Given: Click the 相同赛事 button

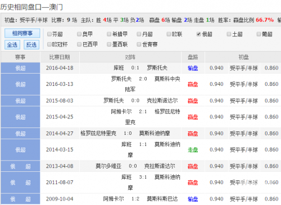Looking at the screenshot, I should point(22,33).
